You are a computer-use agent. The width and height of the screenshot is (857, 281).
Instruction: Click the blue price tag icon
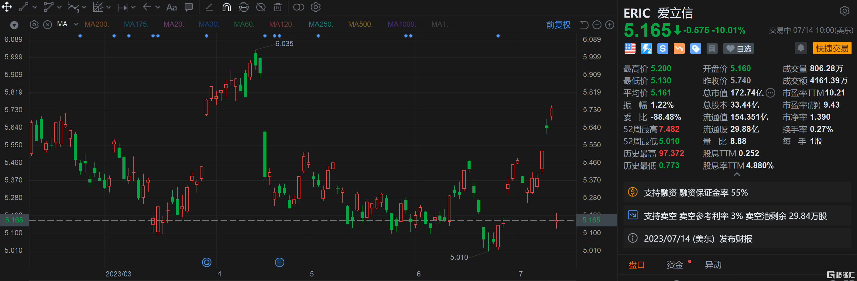(695, 49)
